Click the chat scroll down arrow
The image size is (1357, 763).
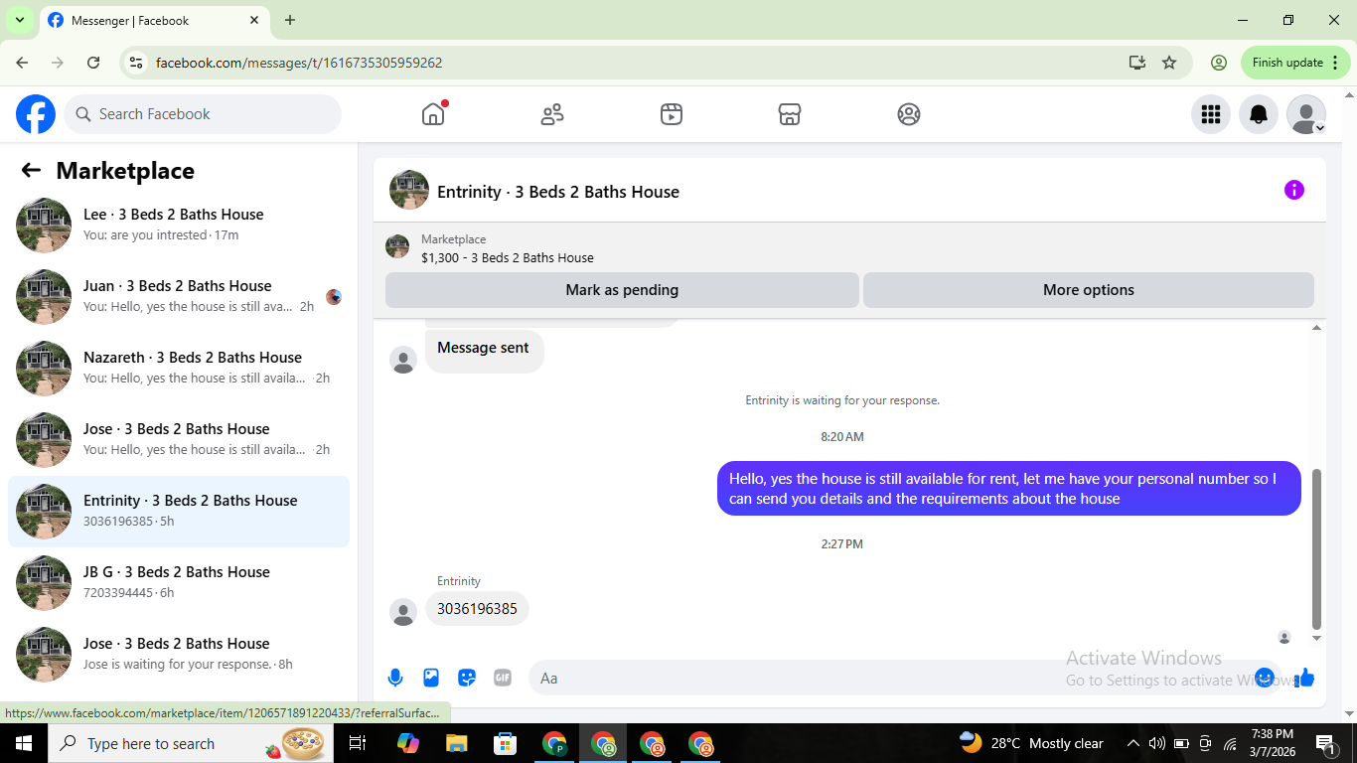(x=1317, y=638)
